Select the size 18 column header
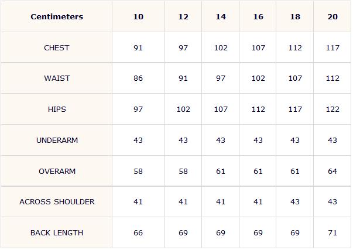The width and height of the screenshot is (353, 250). tap(295, 16)
